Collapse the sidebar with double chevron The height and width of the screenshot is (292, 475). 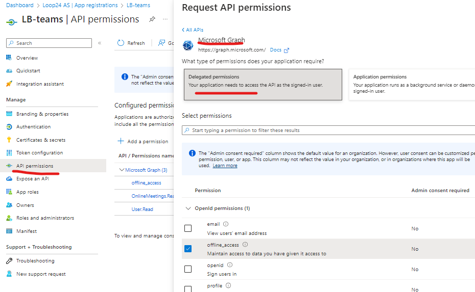[x=100, y=43]
